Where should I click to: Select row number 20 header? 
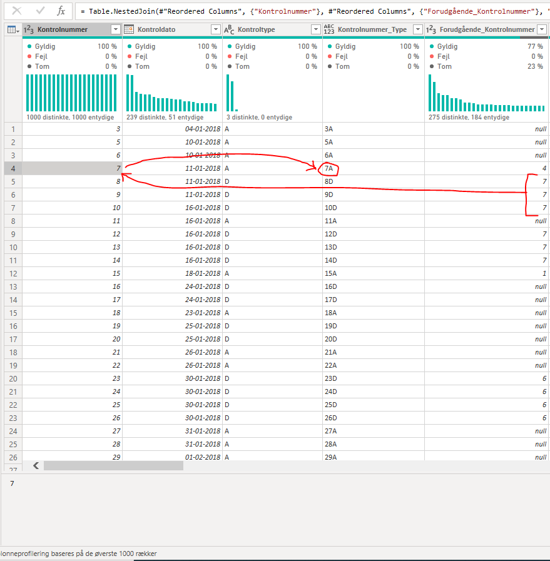13,379
